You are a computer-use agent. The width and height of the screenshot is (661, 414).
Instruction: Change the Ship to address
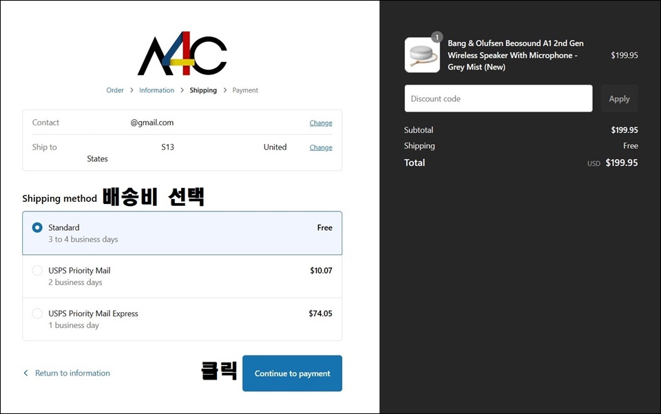click(321, 147)
